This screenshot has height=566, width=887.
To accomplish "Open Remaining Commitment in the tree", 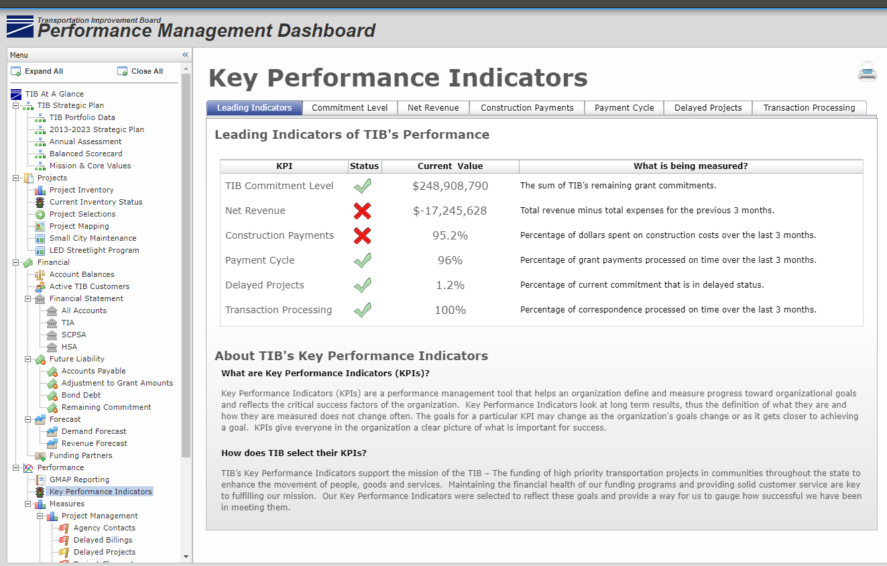I will 107,407.
